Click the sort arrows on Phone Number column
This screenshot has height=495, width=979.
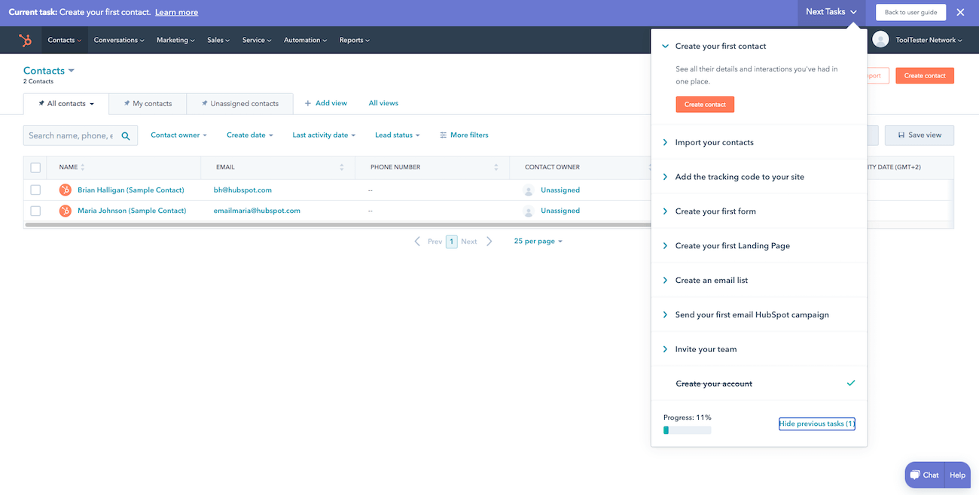coord(496,167)
